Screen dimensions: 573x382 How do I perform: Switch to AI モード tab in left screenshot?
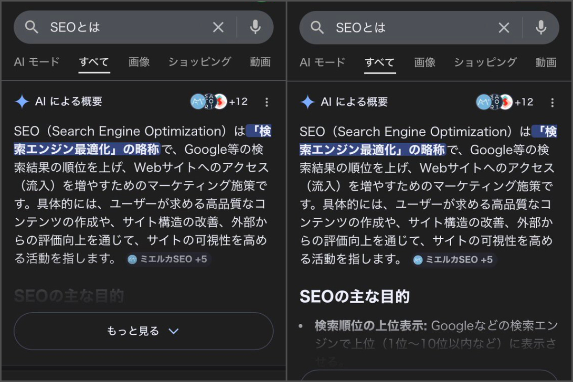(x=37, y=62)
